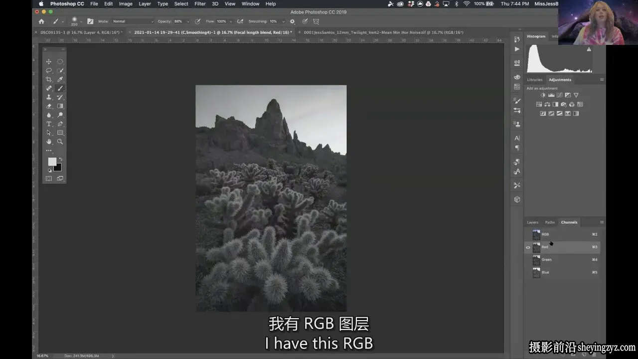Add a Vibrance adjustment (triangle icon)
This screenshot has height=359, width=638.
[x=576, y=95]
